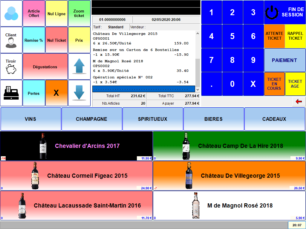
Task: Move down with the blue down arrow
Action: point(79,93)
